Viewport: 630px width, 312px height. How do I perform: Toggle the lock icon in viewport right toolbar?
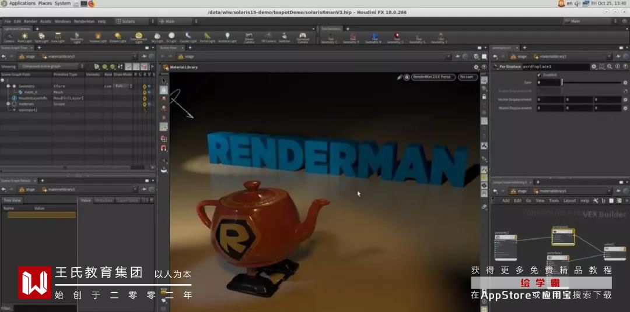[x=485, y=96]
